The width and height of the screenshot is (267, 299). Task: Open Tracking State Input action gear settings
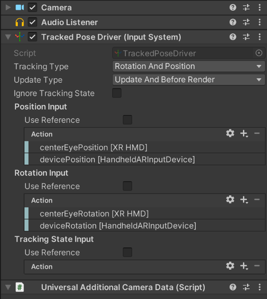tap(230, 266)
